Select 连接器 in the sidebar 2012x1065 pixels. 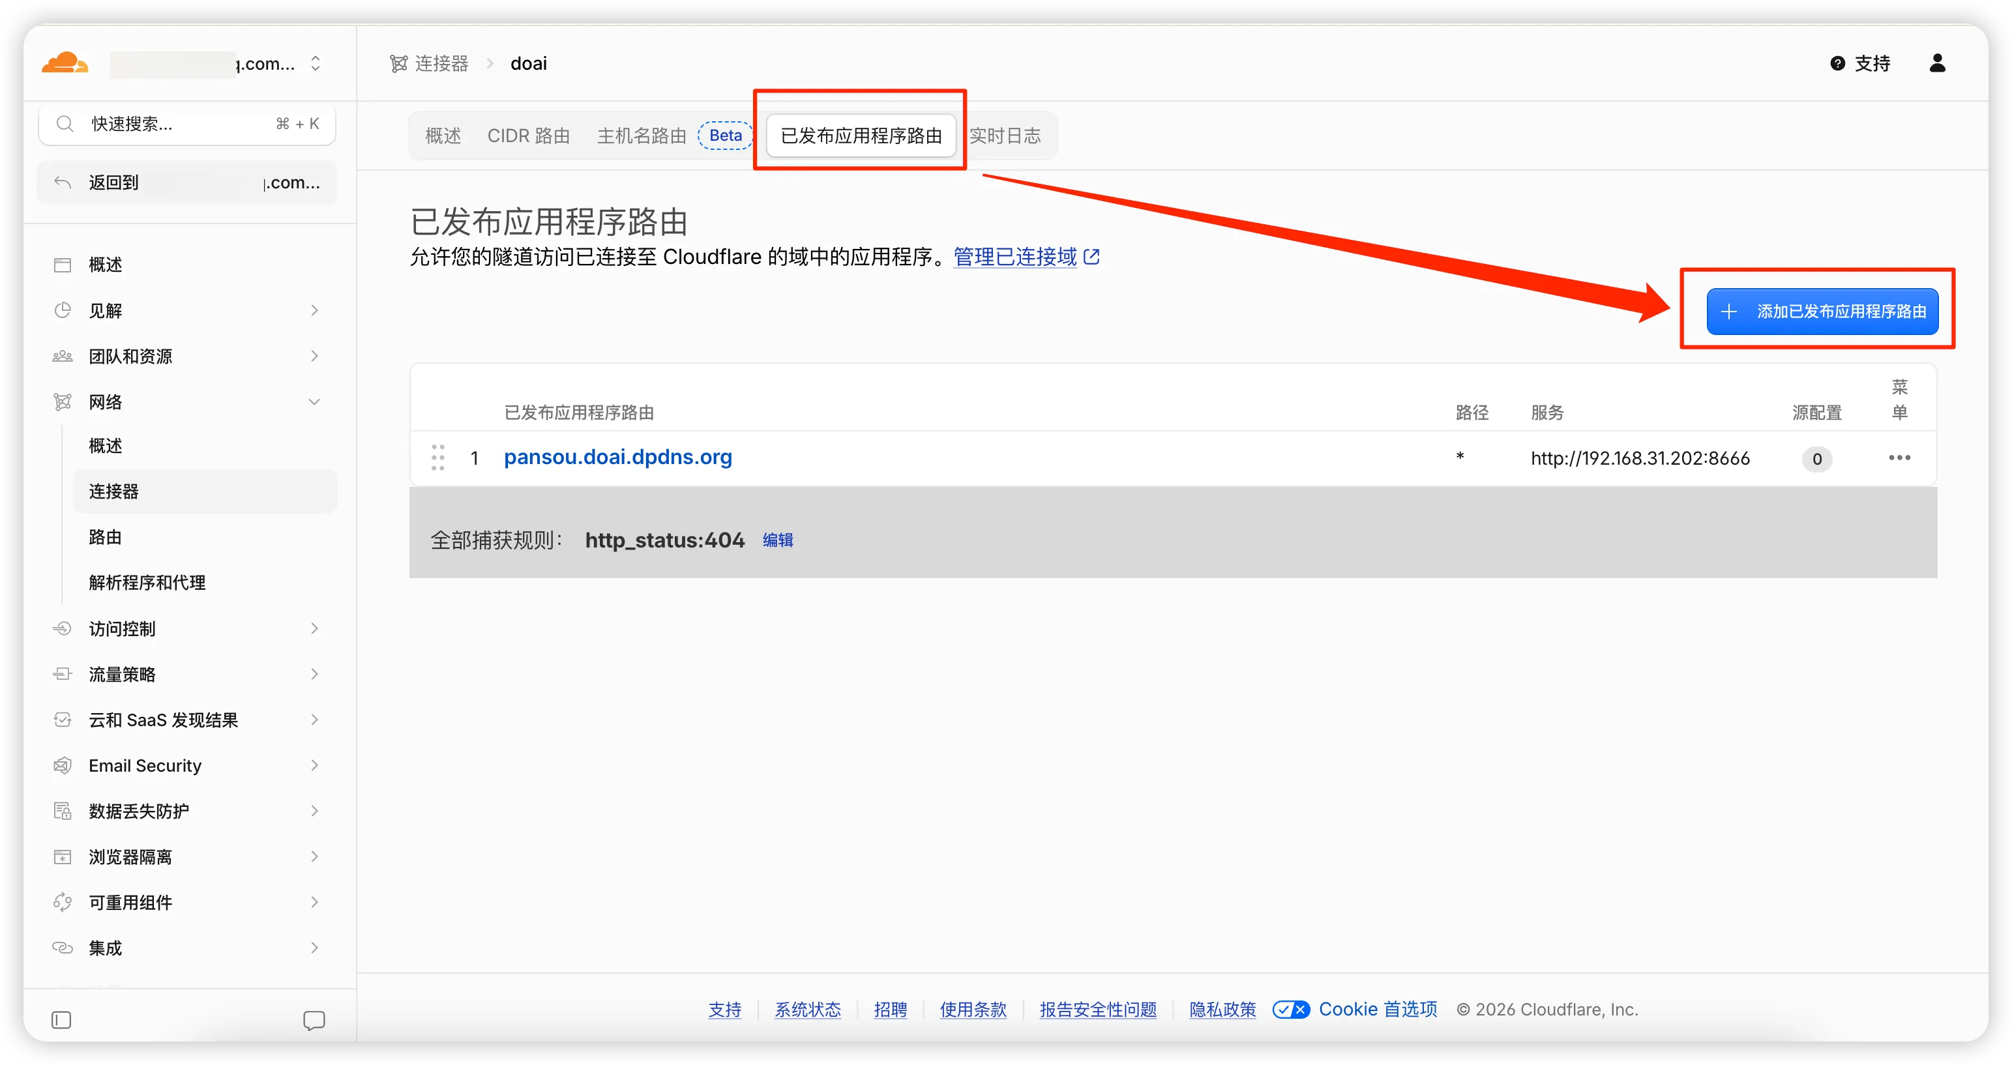(205, 491)
